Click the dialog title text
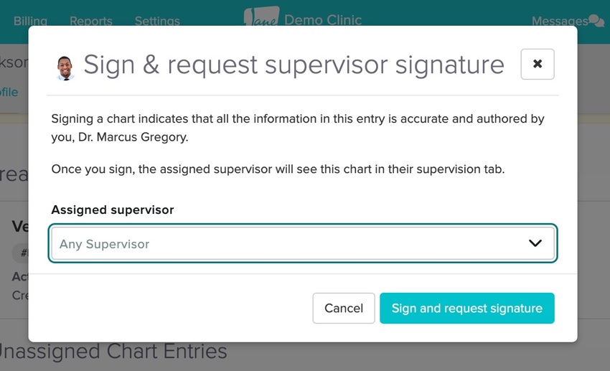610x371 pixels. [294, 65]
